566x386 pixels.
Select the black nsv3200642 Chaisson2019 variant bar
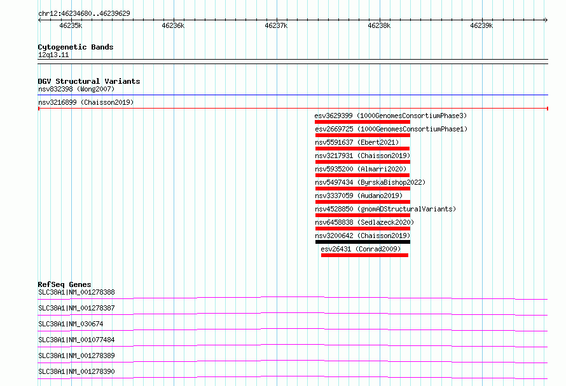pyautogui.click(x=362, y=242)
